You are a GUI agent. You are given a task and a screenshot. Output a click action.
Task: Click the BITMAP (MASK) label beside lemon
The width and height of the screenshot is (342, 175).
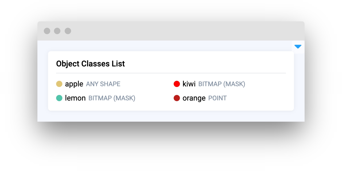click(112, 98)
